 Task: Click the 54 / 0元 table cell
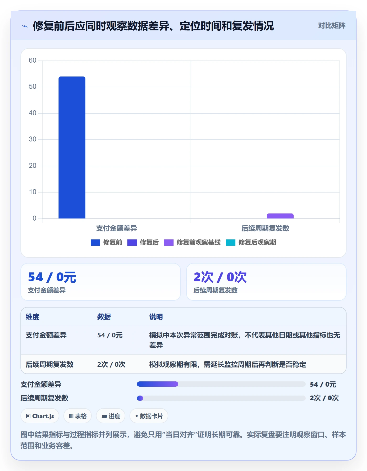[x=110, y=335]
